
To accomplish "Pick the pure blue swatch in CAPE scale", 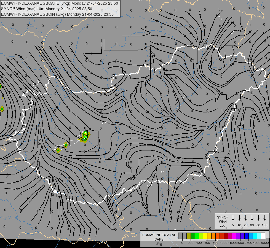I will pos(247,236).
